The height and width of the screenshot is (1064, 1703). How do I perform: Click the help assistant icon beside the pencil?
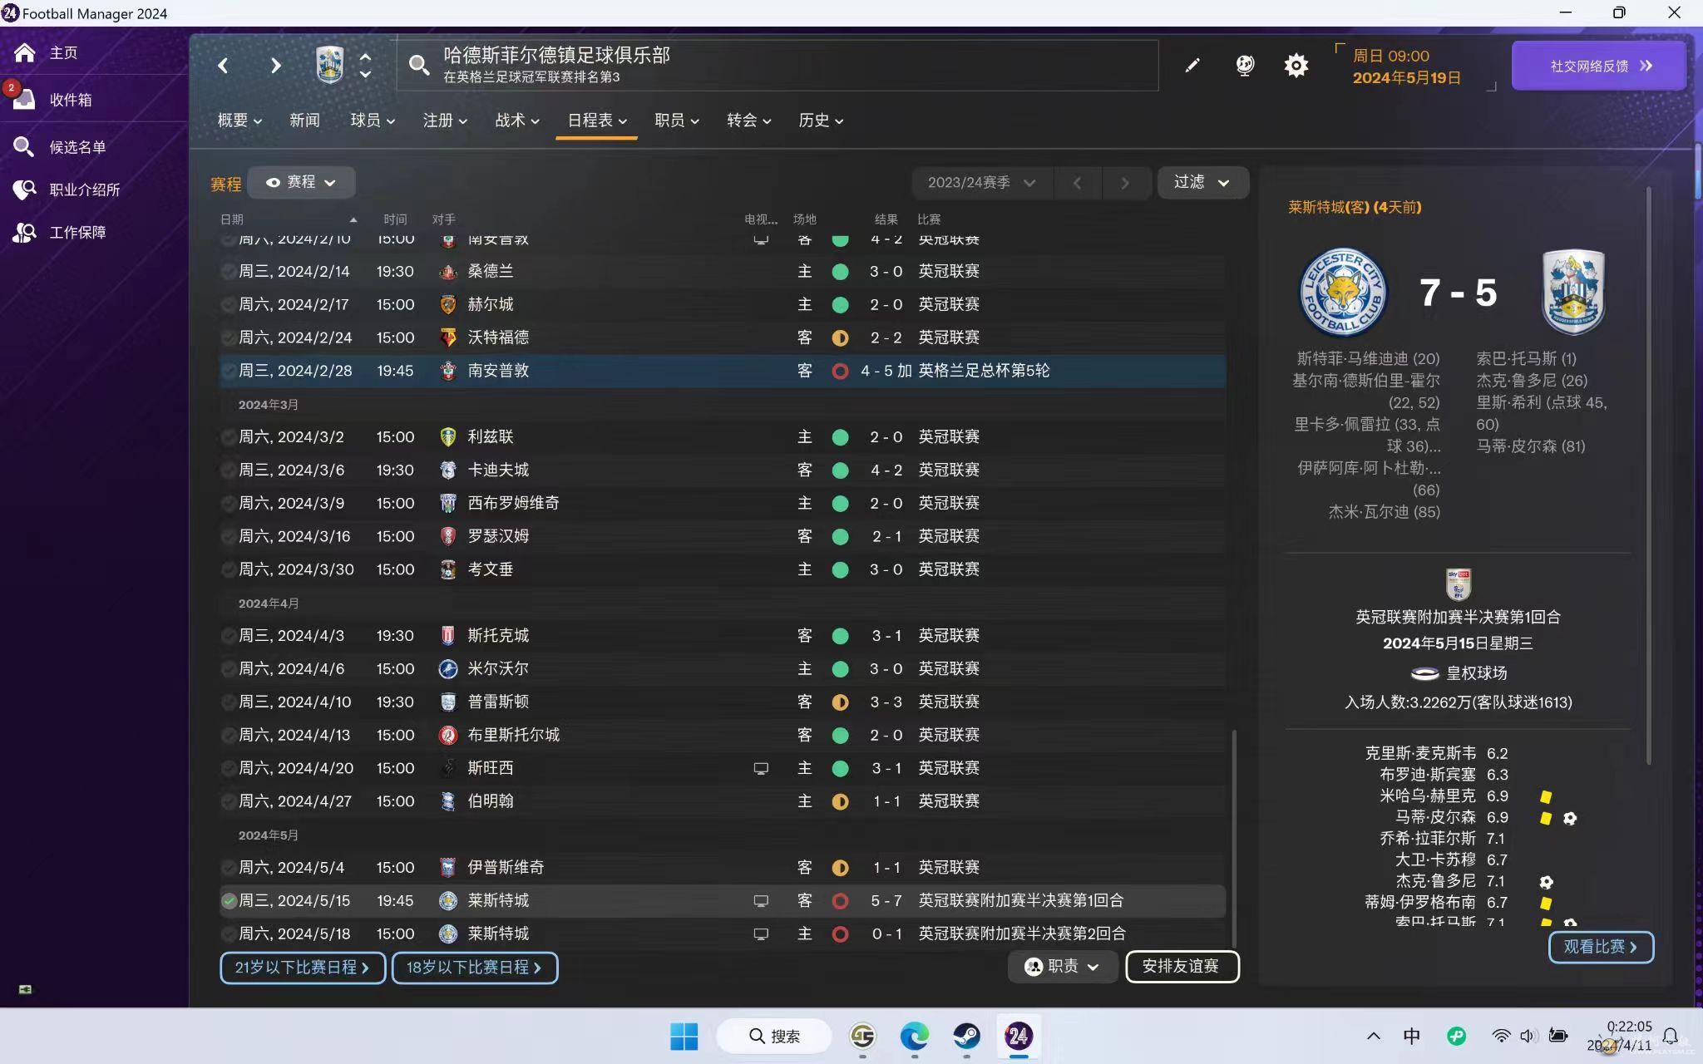coord(1244,66)
